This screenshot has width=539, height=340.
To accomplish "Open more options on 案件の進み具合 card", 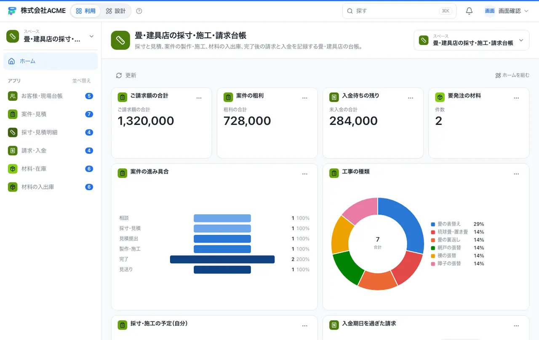I will pos(305,174).
